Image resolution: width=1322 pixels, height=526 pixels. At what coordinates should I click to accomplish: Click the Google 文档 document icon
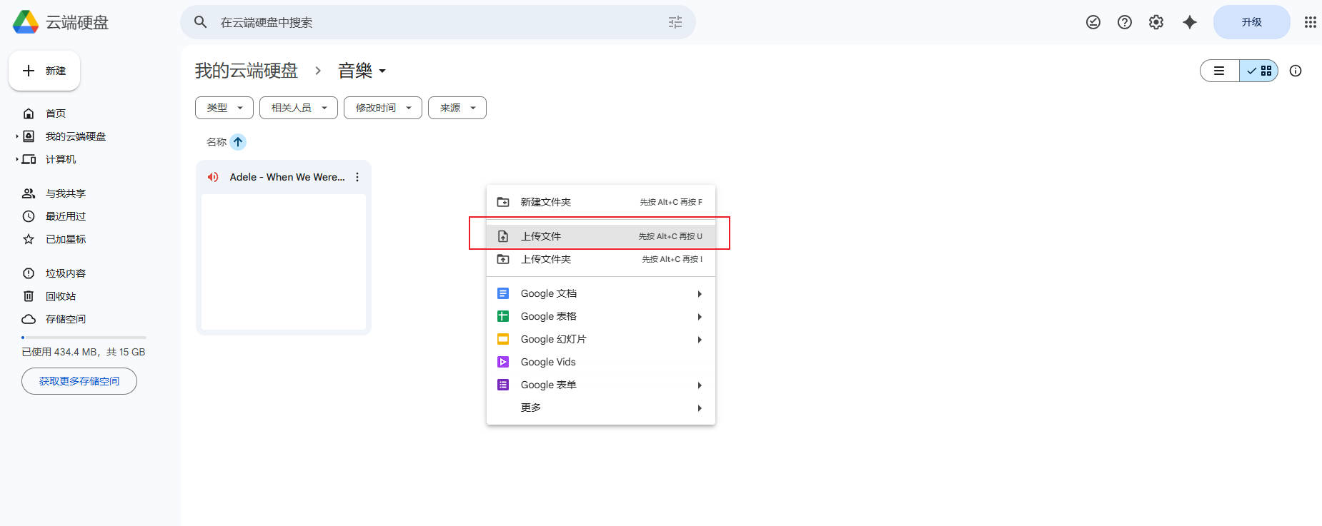point(503,293)
